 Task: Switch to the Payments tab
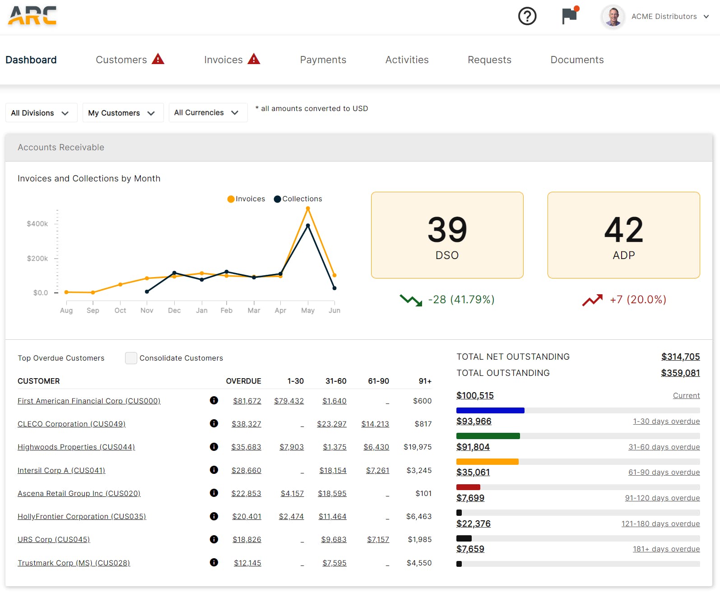[x=323, y=60]
